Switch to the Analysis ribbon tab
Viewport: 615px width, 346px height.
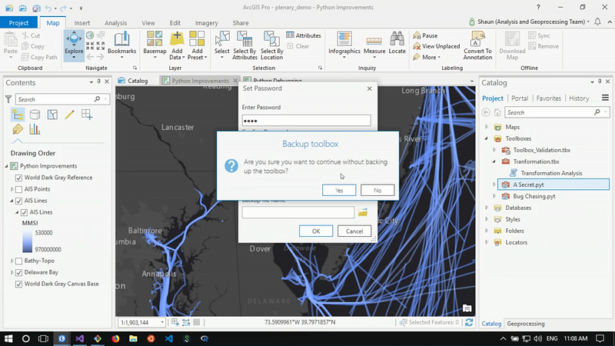pyautogui.click(x=116, y=23)
